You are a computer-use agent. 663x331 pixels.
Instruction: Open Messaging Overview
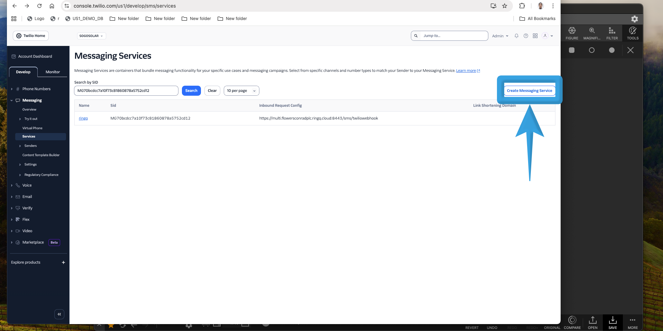pos(29,110)
